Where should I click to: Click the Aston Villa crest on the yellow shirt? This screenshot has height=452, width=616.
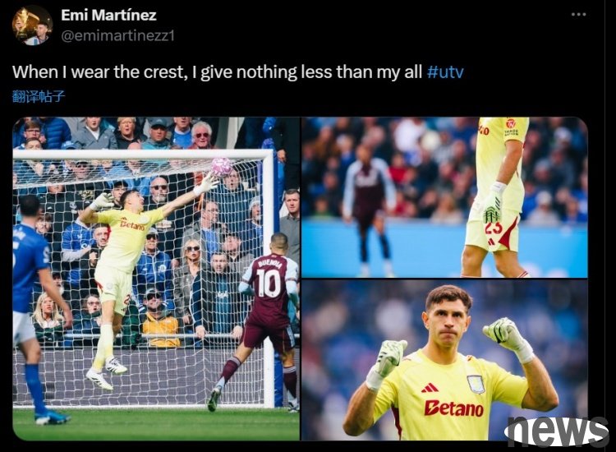click(x=476, y=384)
